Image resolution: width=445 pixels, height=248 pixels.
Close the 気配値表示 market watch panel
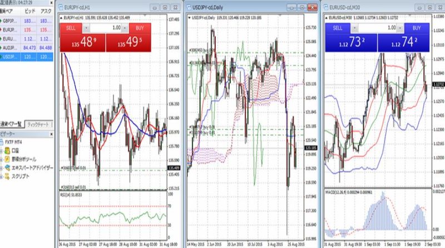(x=51, y=3)
